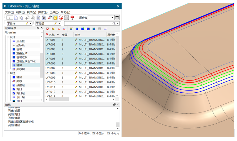Viewport: 237px width, 141px height.
Task: Click the ply table vertical scrollbar thumb
Action: pyautogui.click(x=117, y=51)
